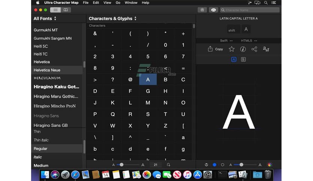Select the @ glyph cell
This screenshot has height=181, width=313.
[130, 80]
